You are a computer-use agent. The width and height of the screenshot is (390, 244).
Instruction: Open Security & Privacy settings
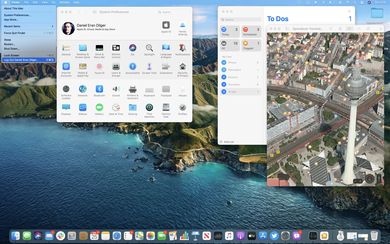pos(183,67)
